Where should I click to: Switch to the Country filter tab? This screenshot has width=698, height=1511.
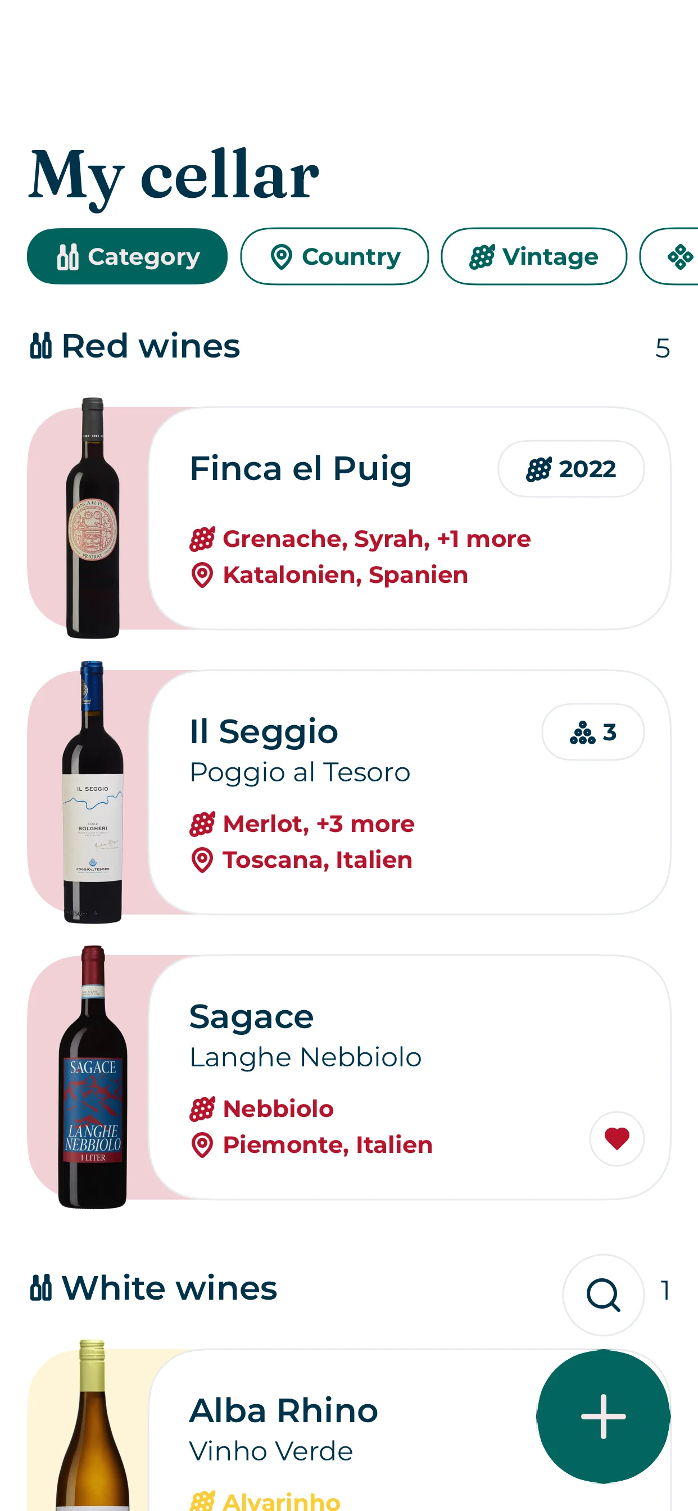(334, 256)
